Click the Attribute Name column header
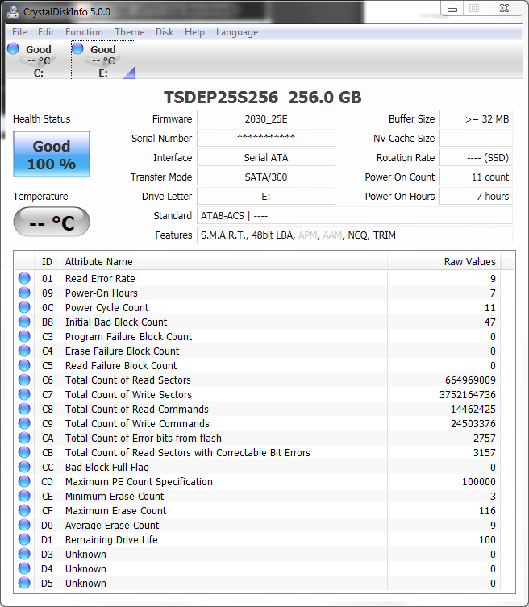This screenshot has width=529, height=607. pyautogui.click(x=99, y=262)
